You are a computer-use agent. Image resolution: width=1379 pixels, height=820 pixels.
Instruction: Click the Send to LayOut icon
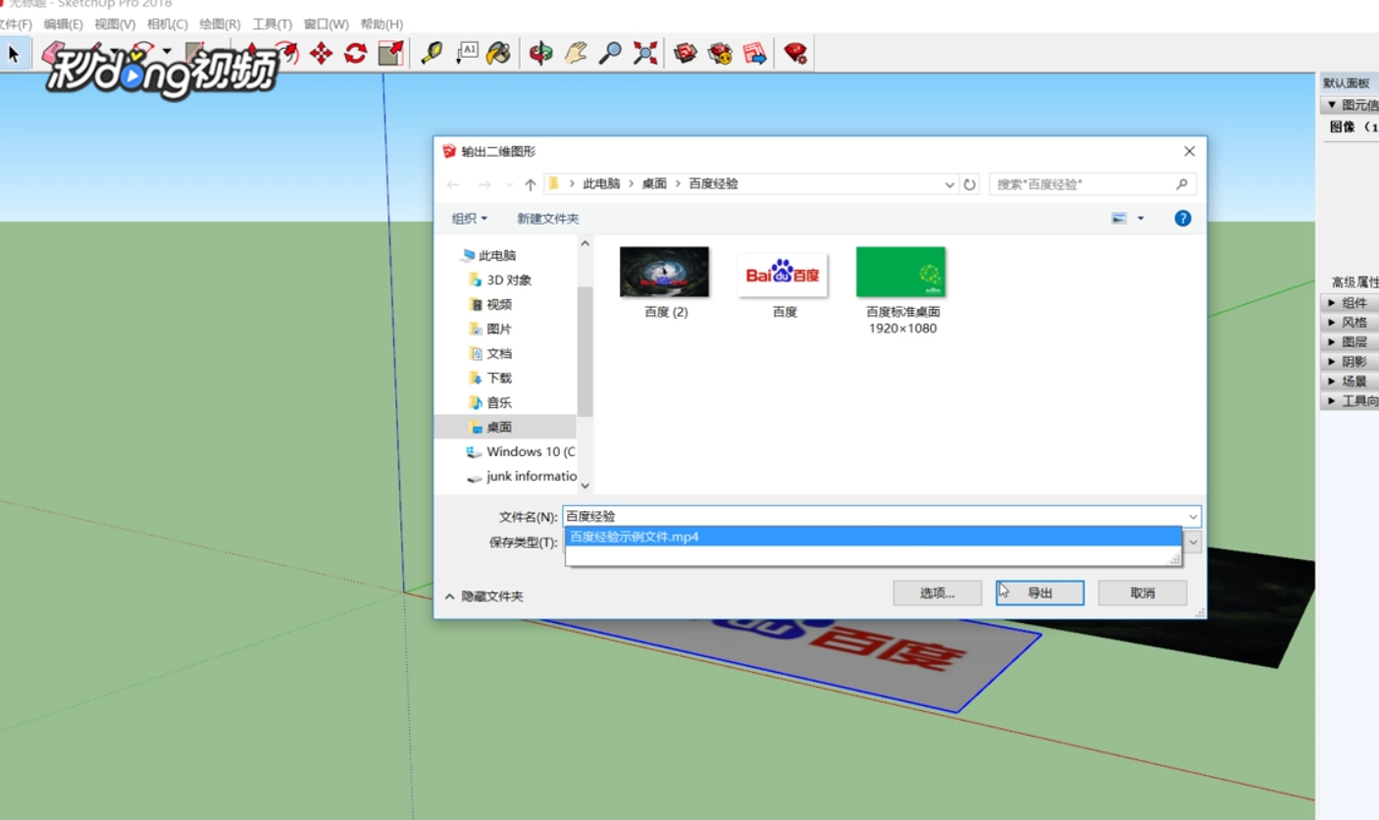click(x=754, y=53)
